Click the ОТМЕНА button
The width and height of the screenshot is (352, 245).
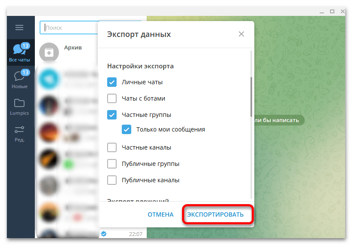coord(161,214)
